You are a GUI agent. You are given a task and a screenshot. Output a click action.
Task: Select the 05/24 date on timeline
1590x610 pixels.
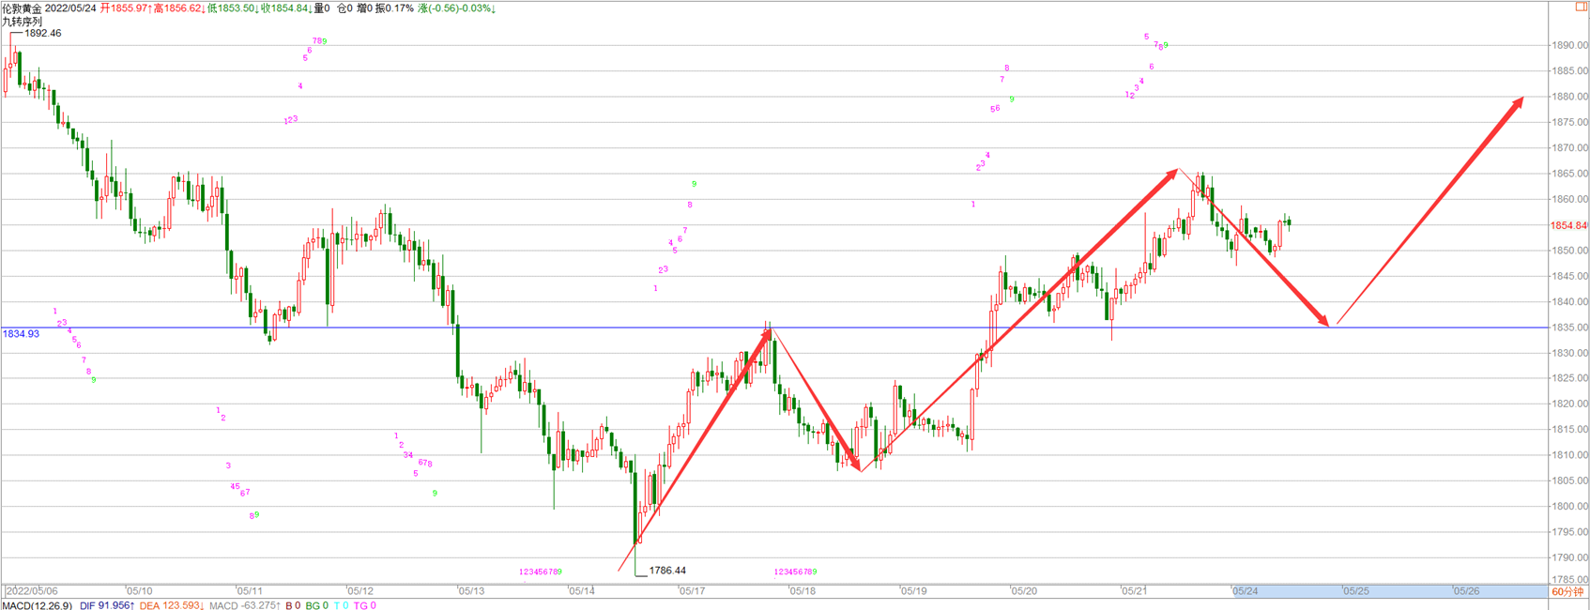[1246, 591]
